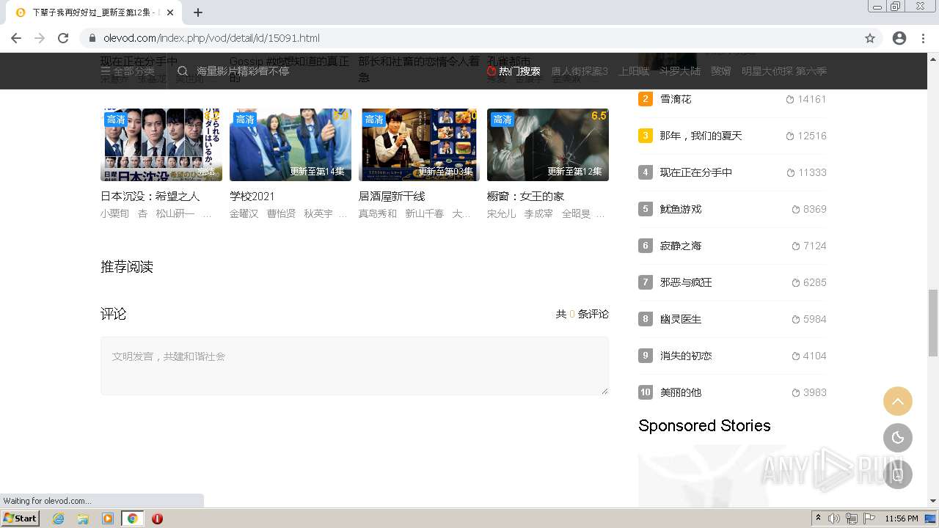Open the 居酒屋新干线 poster

click(x=419, y=144)
